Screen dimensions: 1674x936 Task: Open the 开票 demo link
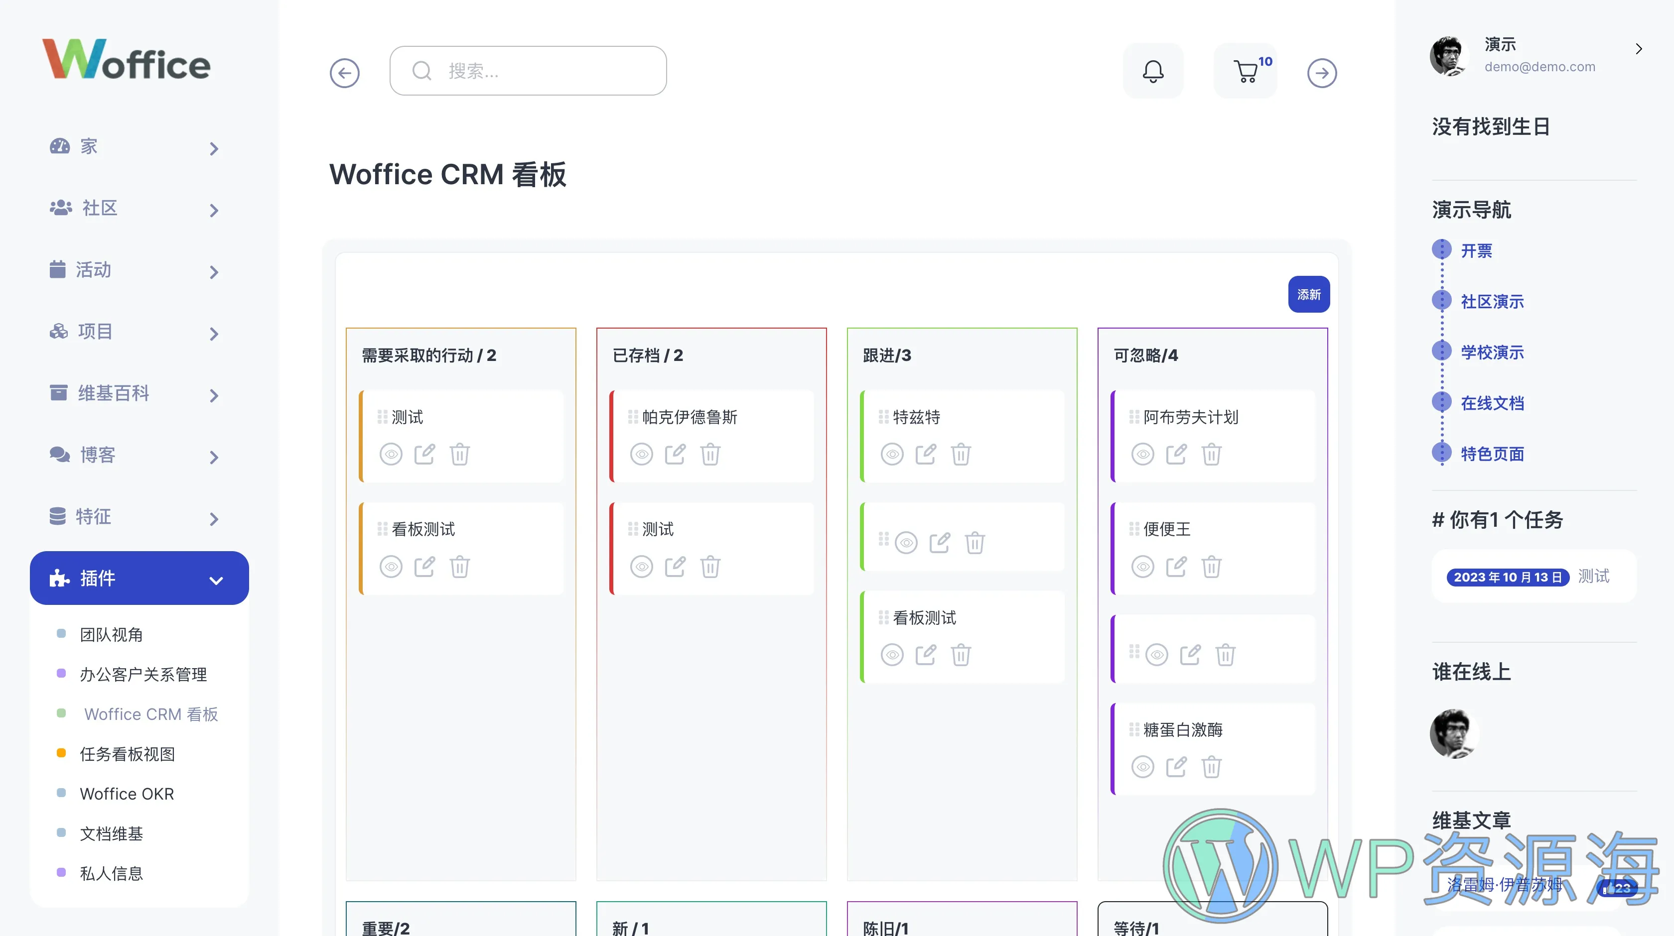(x=1476, y=251)
